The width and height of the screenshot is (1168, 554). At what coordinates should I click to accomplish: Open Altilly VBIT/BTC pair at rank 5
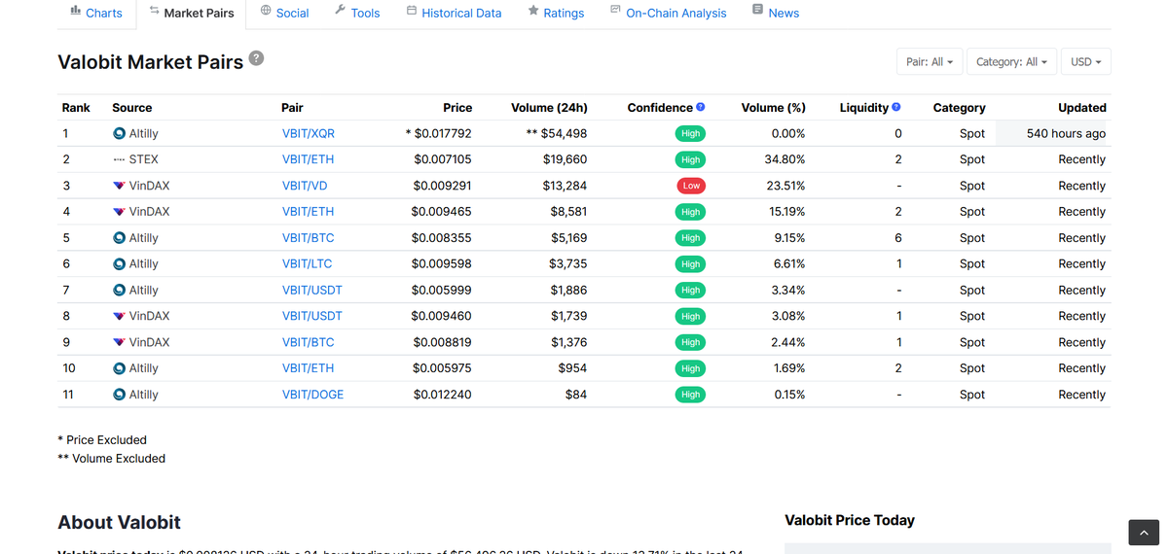pos(309,237)
